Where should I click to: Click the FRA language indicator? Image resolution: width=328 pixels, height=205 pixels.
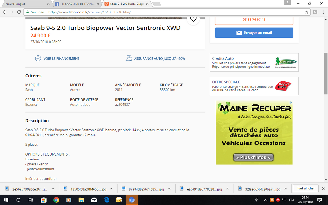291,200
